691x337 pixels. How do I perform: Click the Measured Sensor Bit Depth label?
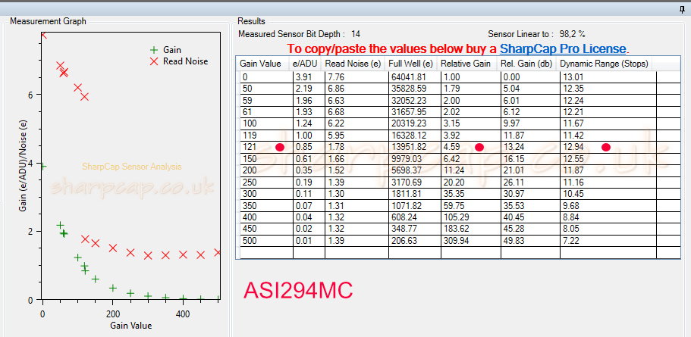click(x=292, y=34)
